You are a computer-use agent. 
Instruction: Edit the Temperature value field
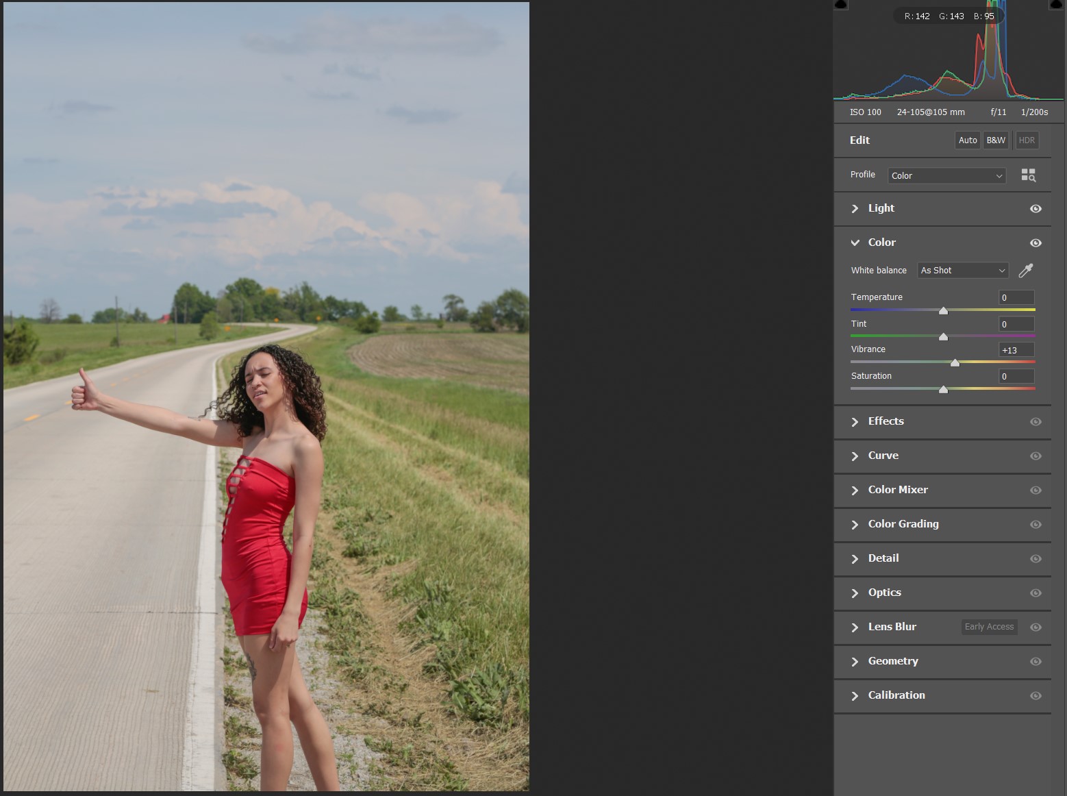(1016, 297)
